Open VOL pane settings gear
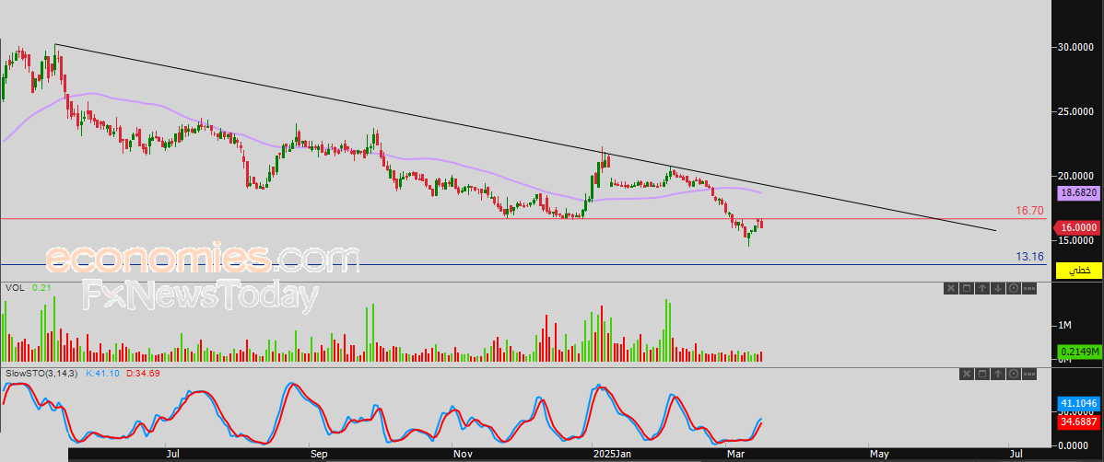This screenshot has height=462, width=1104. (1014, 288)
